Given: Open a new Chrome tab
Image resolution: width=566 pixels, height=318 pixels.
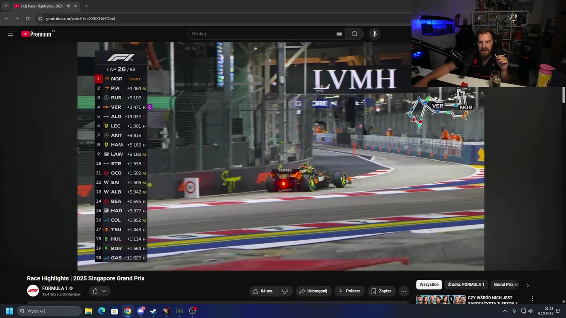Looking at the screenshot, I should pyautogui.click(x=86, y=6).
